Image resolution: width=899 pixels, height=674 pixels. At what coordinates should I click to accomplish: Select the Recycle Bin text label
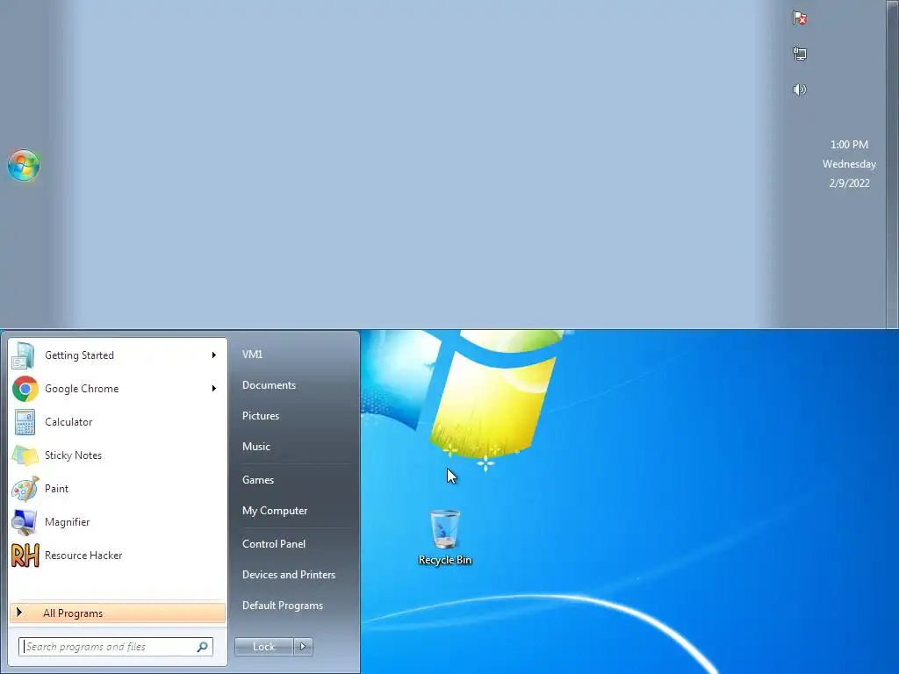(x=445, y=560)
